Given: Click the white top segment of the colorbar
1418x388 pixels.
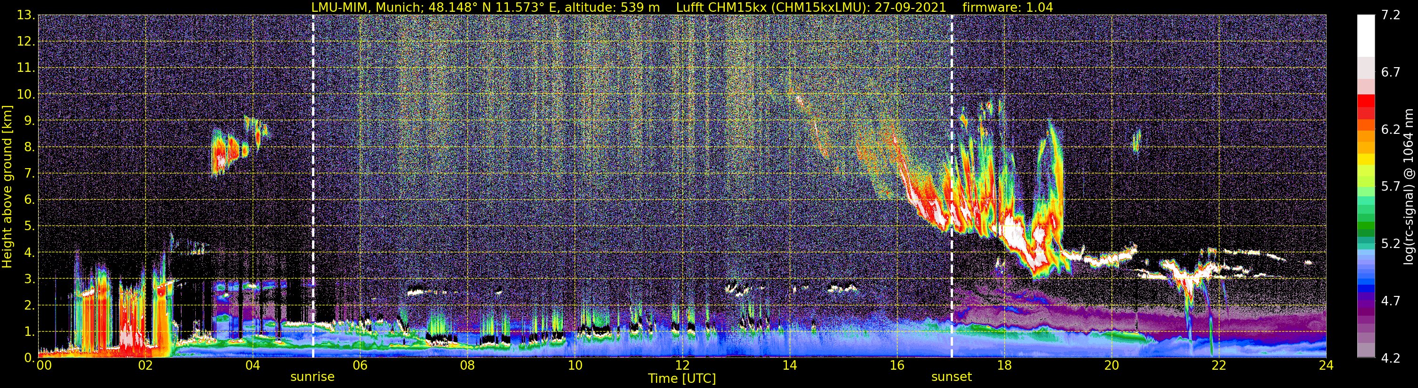Looking at the screenshot, I should [x=1366, y=36].
